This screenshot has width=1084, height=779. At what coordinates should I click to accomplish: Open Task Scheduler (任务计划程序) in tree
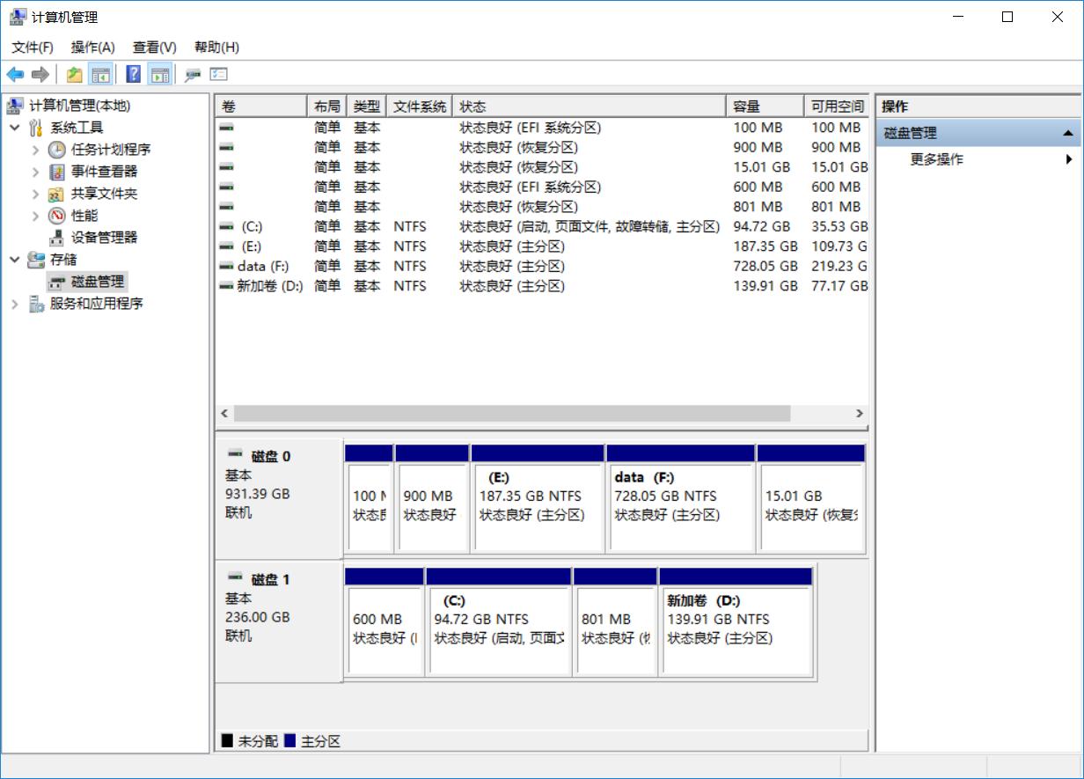110,150
